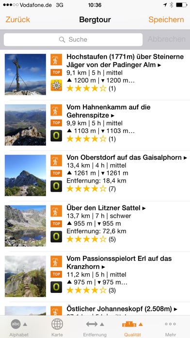Viewport: 190px width, 338px height.
Task: Tap the TOP badge on Litzner Sattel tour
Action: pyautogui.click(x=56, y=224)
